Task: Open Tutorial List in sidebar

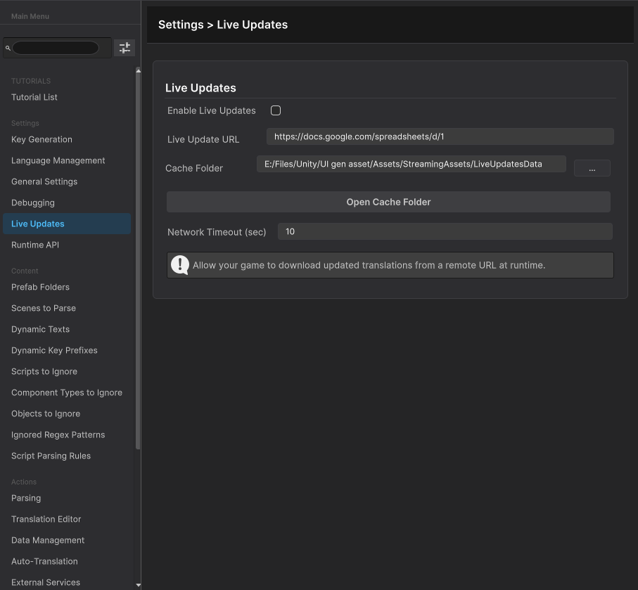Action: click(34, 97)
